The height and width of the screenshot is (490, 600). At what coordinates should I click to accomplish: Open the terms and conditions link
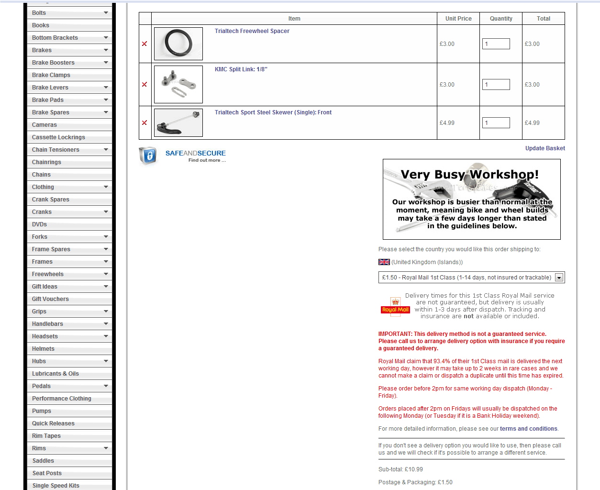pyautogui.click(x=529, y=429)
